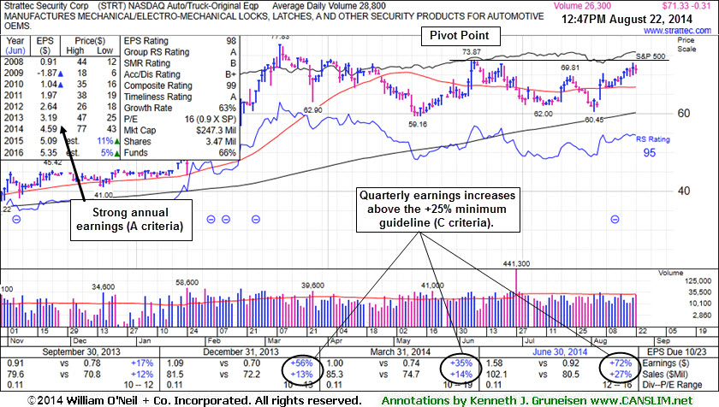719x407 pixels.
Task: Select the Composite Rating row showing 99
Action: coord(180,86)
